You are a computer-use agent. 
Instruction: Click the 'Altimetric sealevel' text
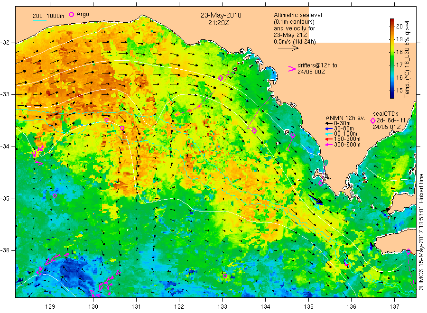[x=298, y=15]
